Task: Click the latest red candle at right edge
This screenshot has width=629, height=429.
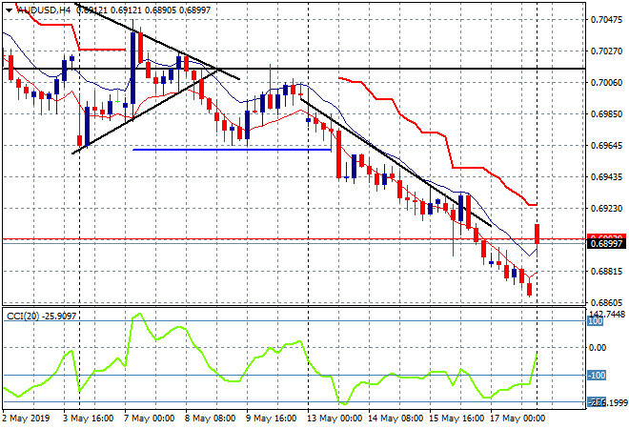Action: (x=538, y=234)
